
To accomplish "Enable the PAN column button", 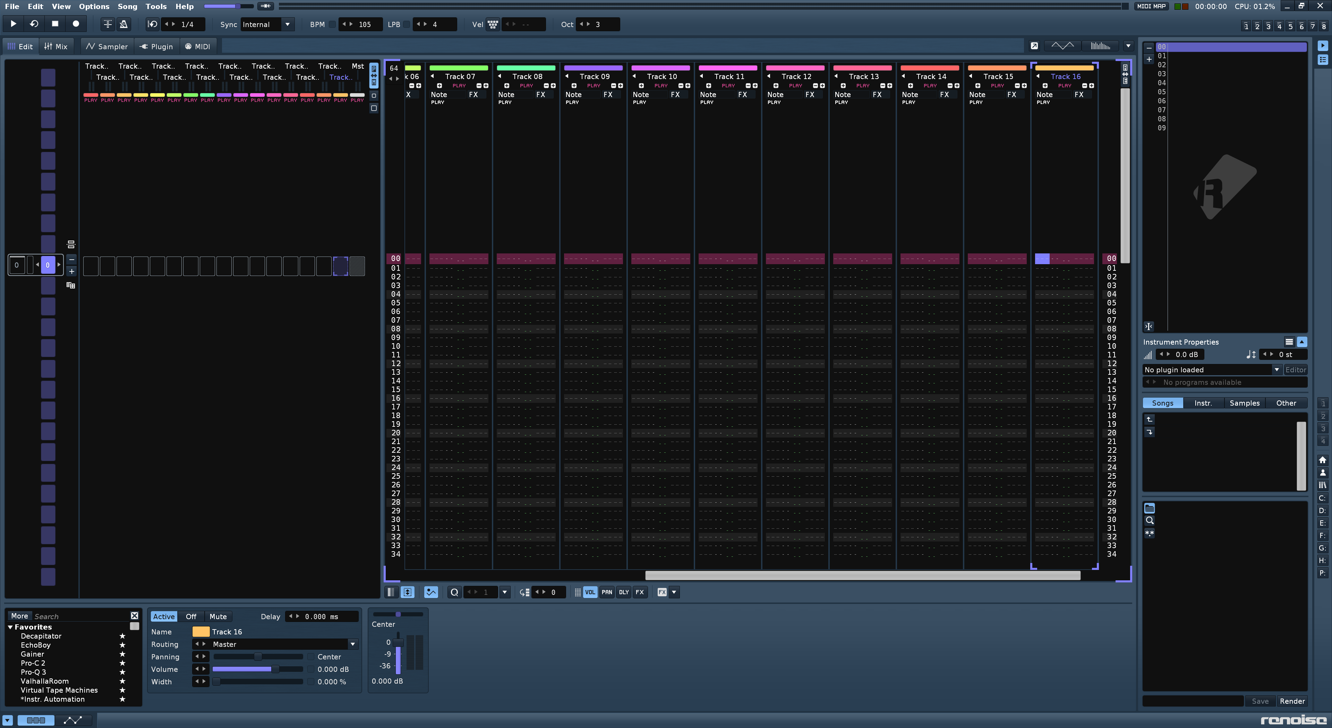I will (607, 592).
